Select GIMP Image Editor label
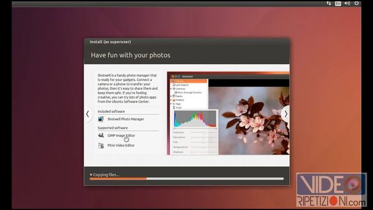373x210 pixels. point(121,135)
